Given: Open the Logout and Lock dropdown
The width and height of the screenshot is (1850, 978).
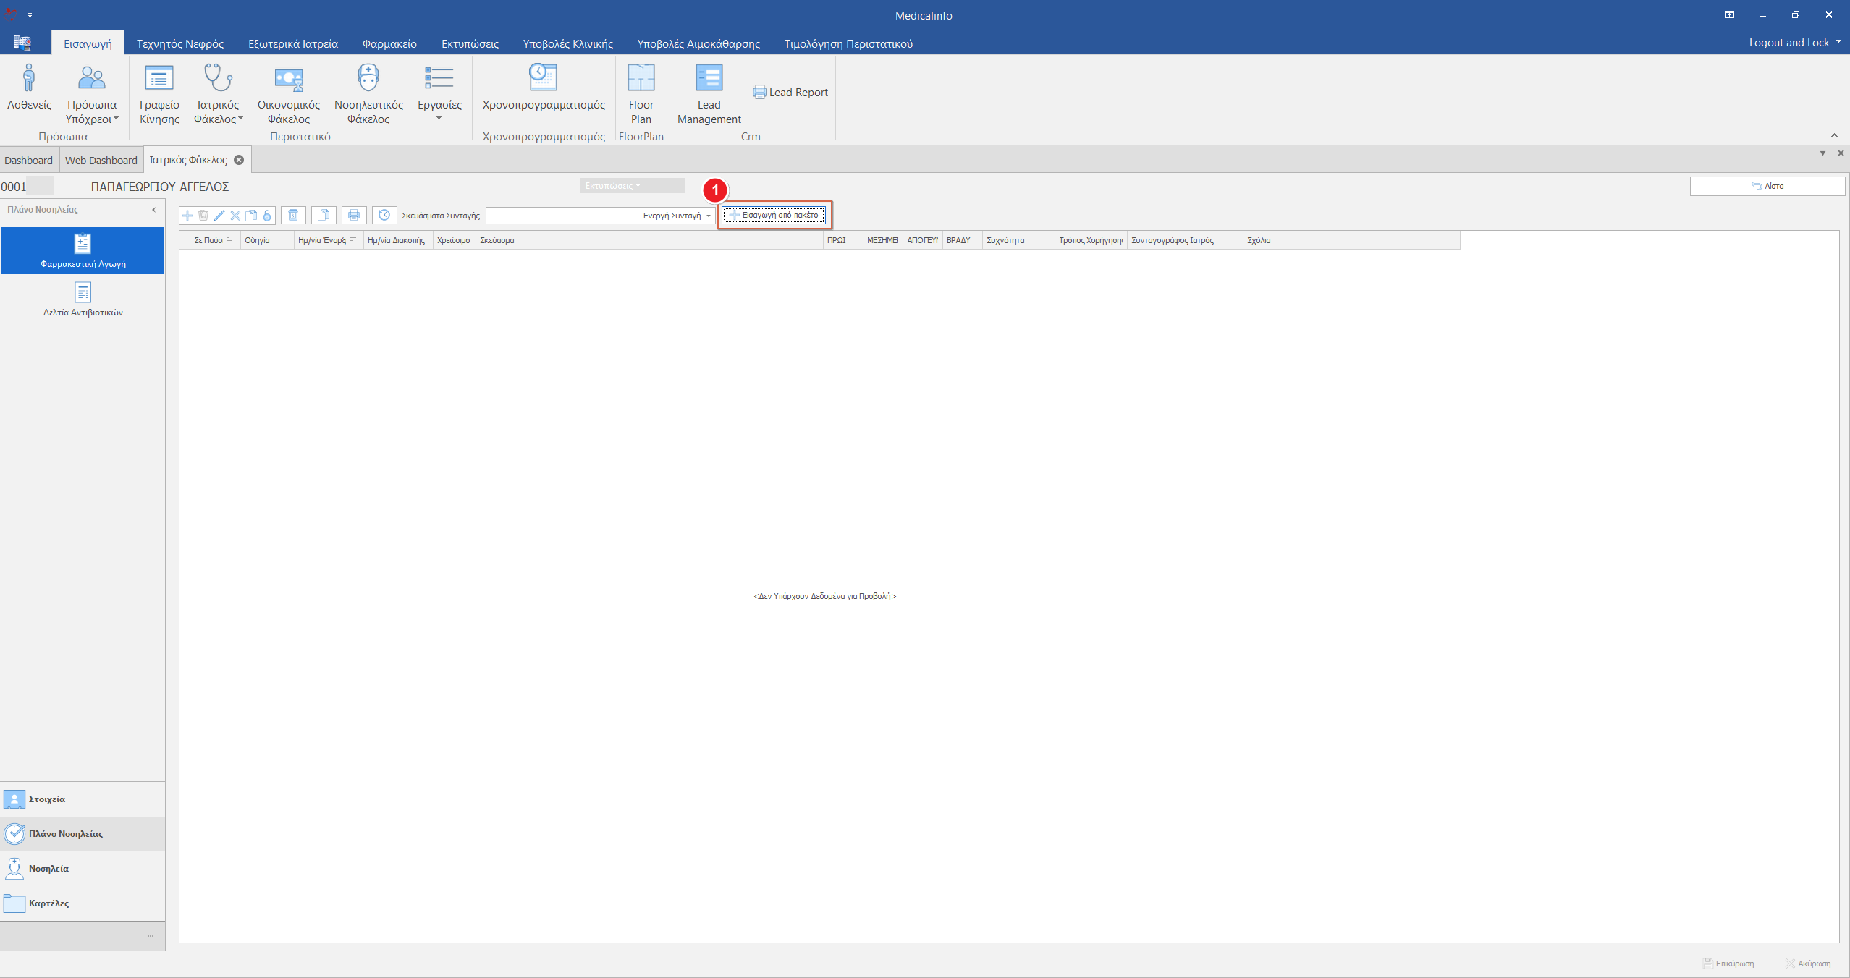Looking at the screenshot, I should point(1795,43).
